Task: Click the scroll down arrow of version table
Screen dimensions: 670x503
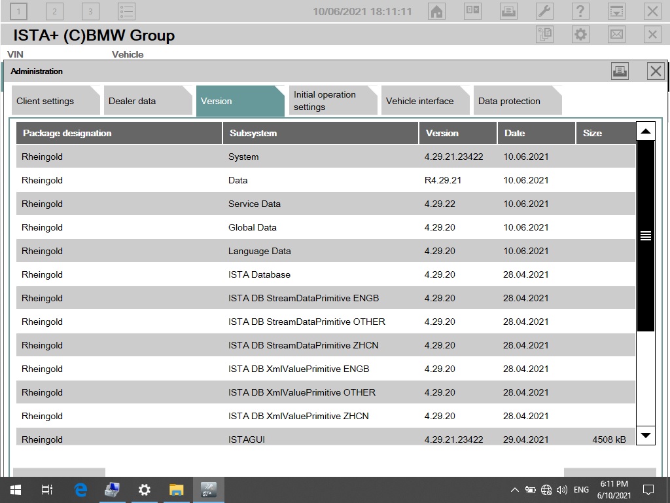Action: (x=646, y=436)
